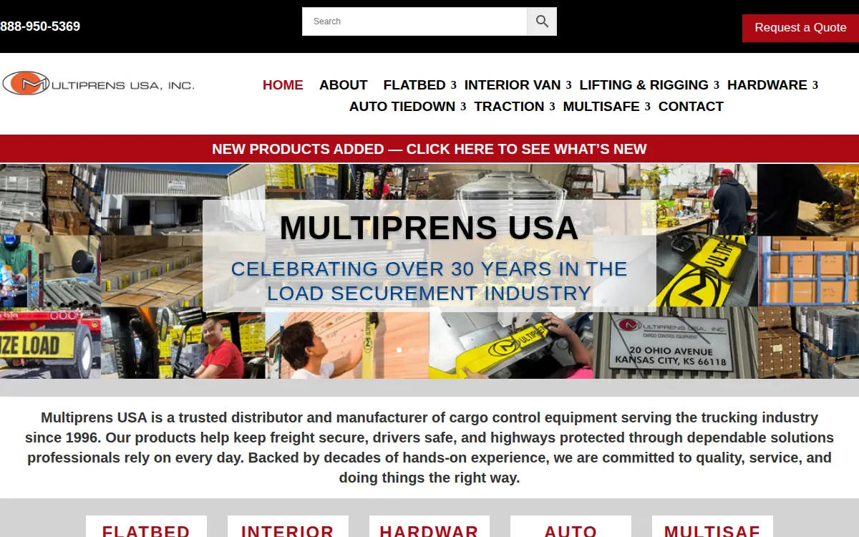Expand the INTERIOR VAN submenu arrow
This screenshot has width=859, height=537.
click(568, 85)
